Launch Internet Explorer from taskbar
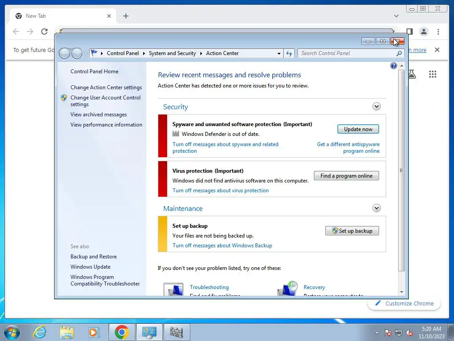 [39, 332]
